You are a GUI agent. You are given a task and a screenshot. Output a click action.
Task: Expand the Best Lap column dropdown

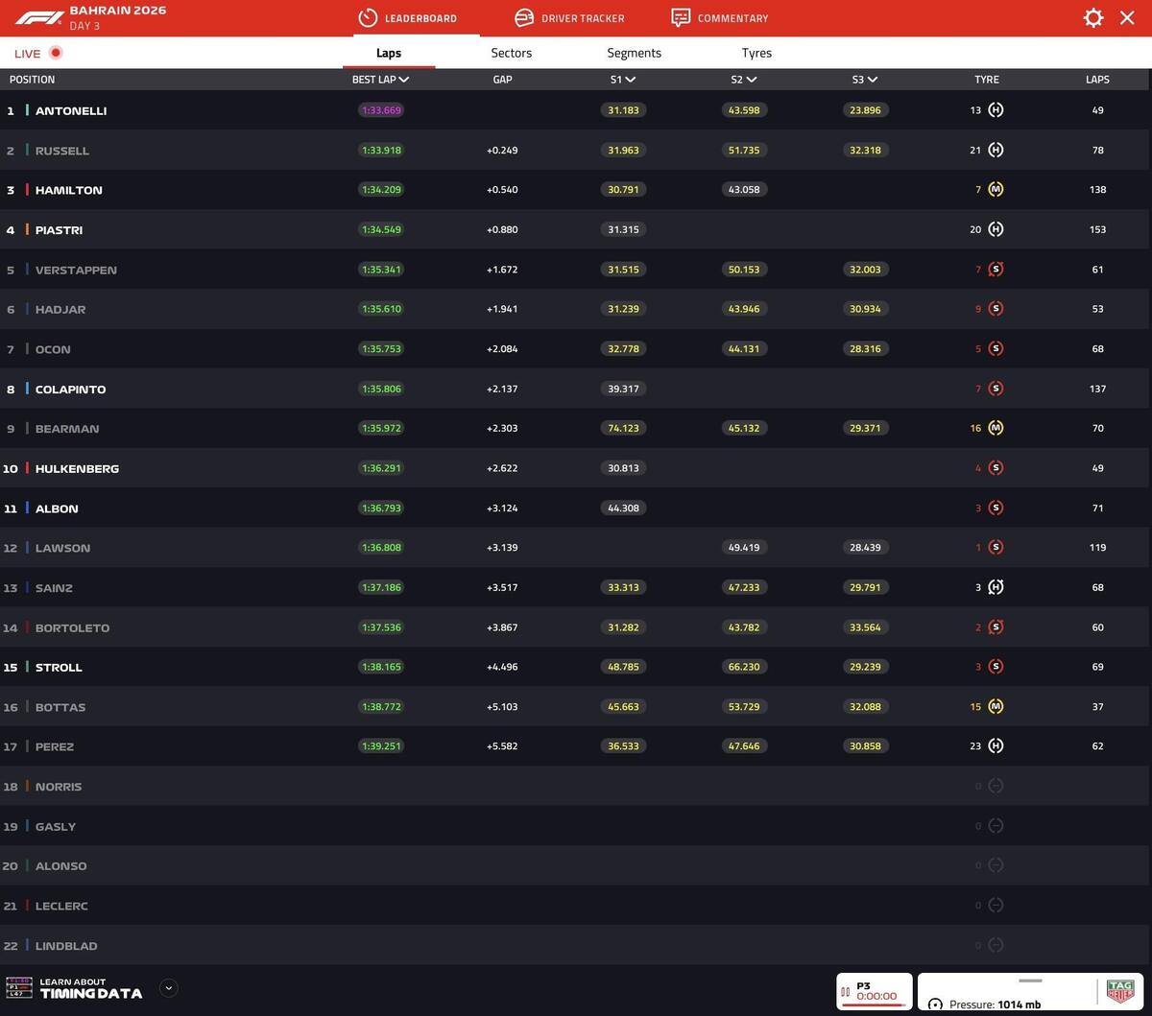point(404,80)
